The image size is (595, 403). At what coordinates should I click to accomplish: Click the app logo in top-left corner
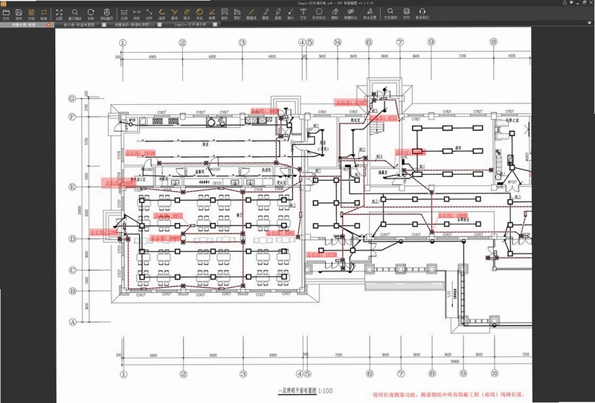coord(3,3)
